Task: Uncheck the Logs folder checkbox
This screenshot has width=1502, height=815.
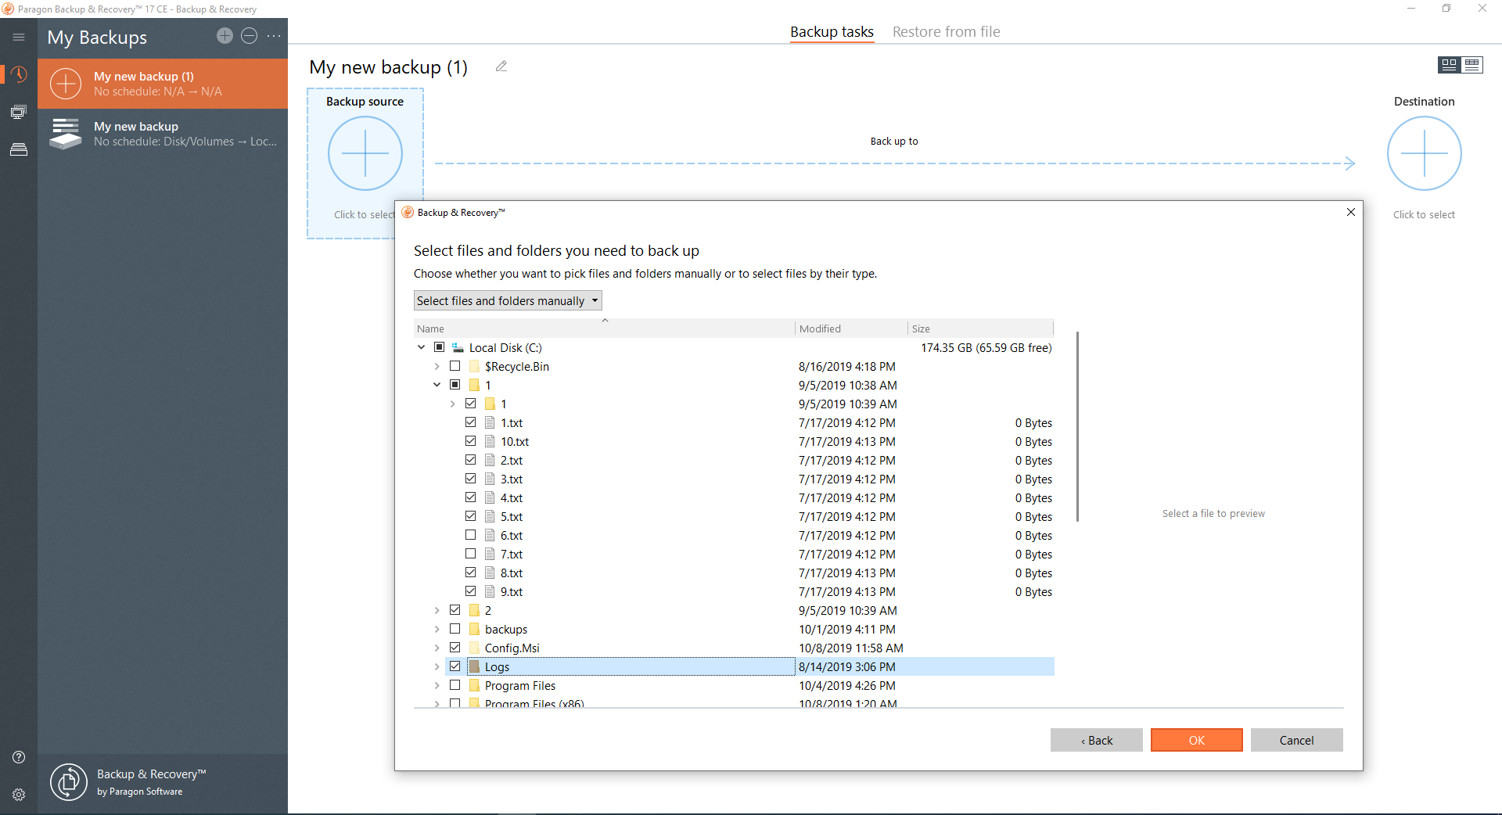Action: pyautogui.click(x=455, y=666)
